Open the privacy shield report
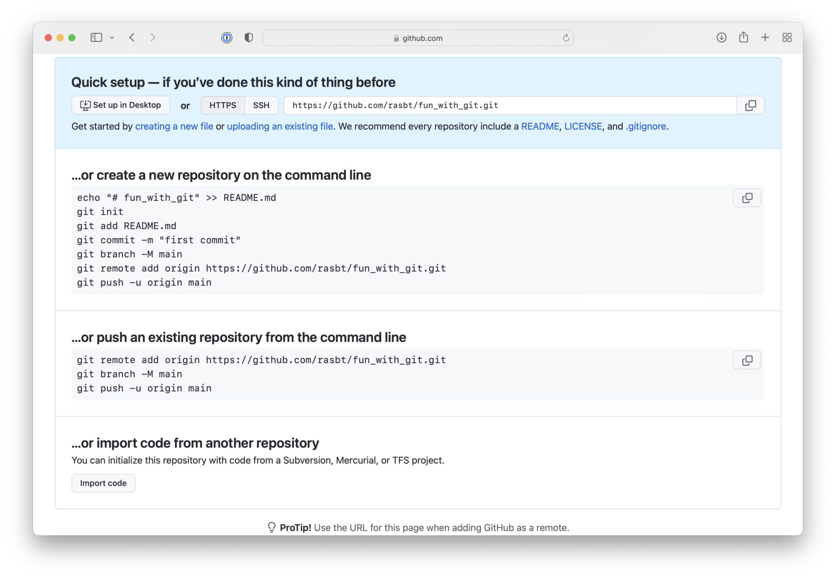Screen dimensions: 836x579 (249, 37)
